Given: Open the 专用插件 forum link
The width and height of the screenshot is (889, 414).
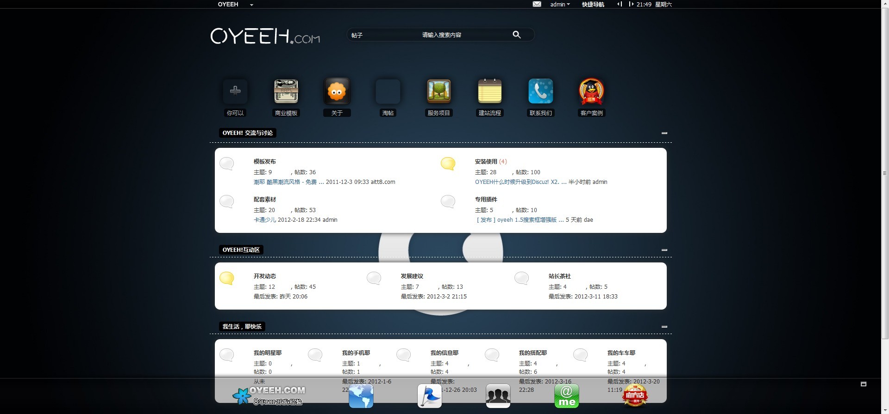Looking at the screenshot, I should tap(486, 200).
